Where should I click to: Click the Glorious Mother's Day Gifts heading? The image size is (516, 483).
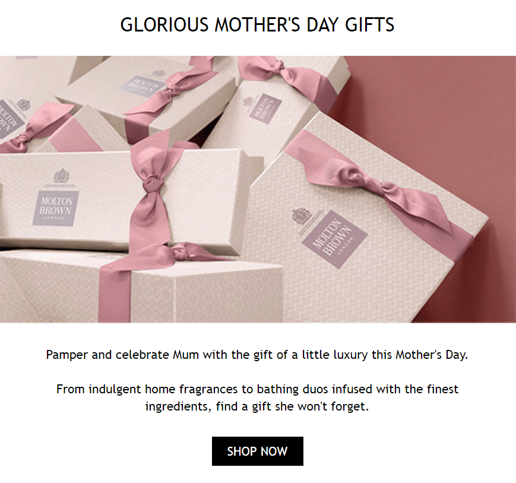[257, 25]
